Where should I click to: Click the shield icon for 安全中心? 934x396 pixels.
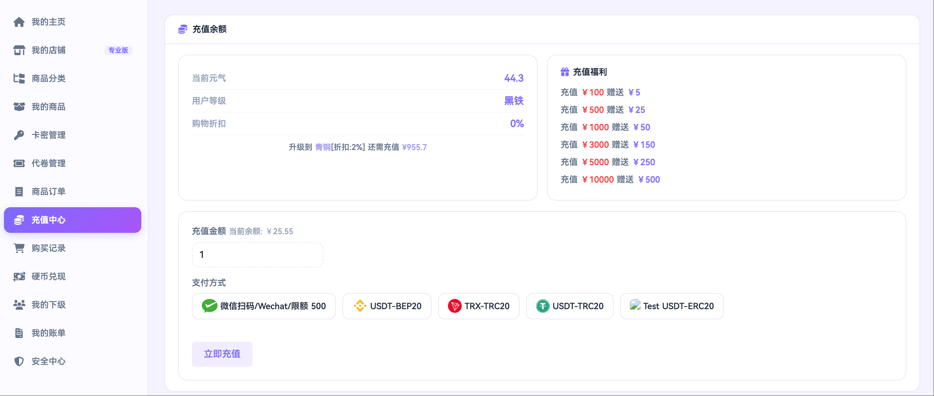[x=19, y=361]
